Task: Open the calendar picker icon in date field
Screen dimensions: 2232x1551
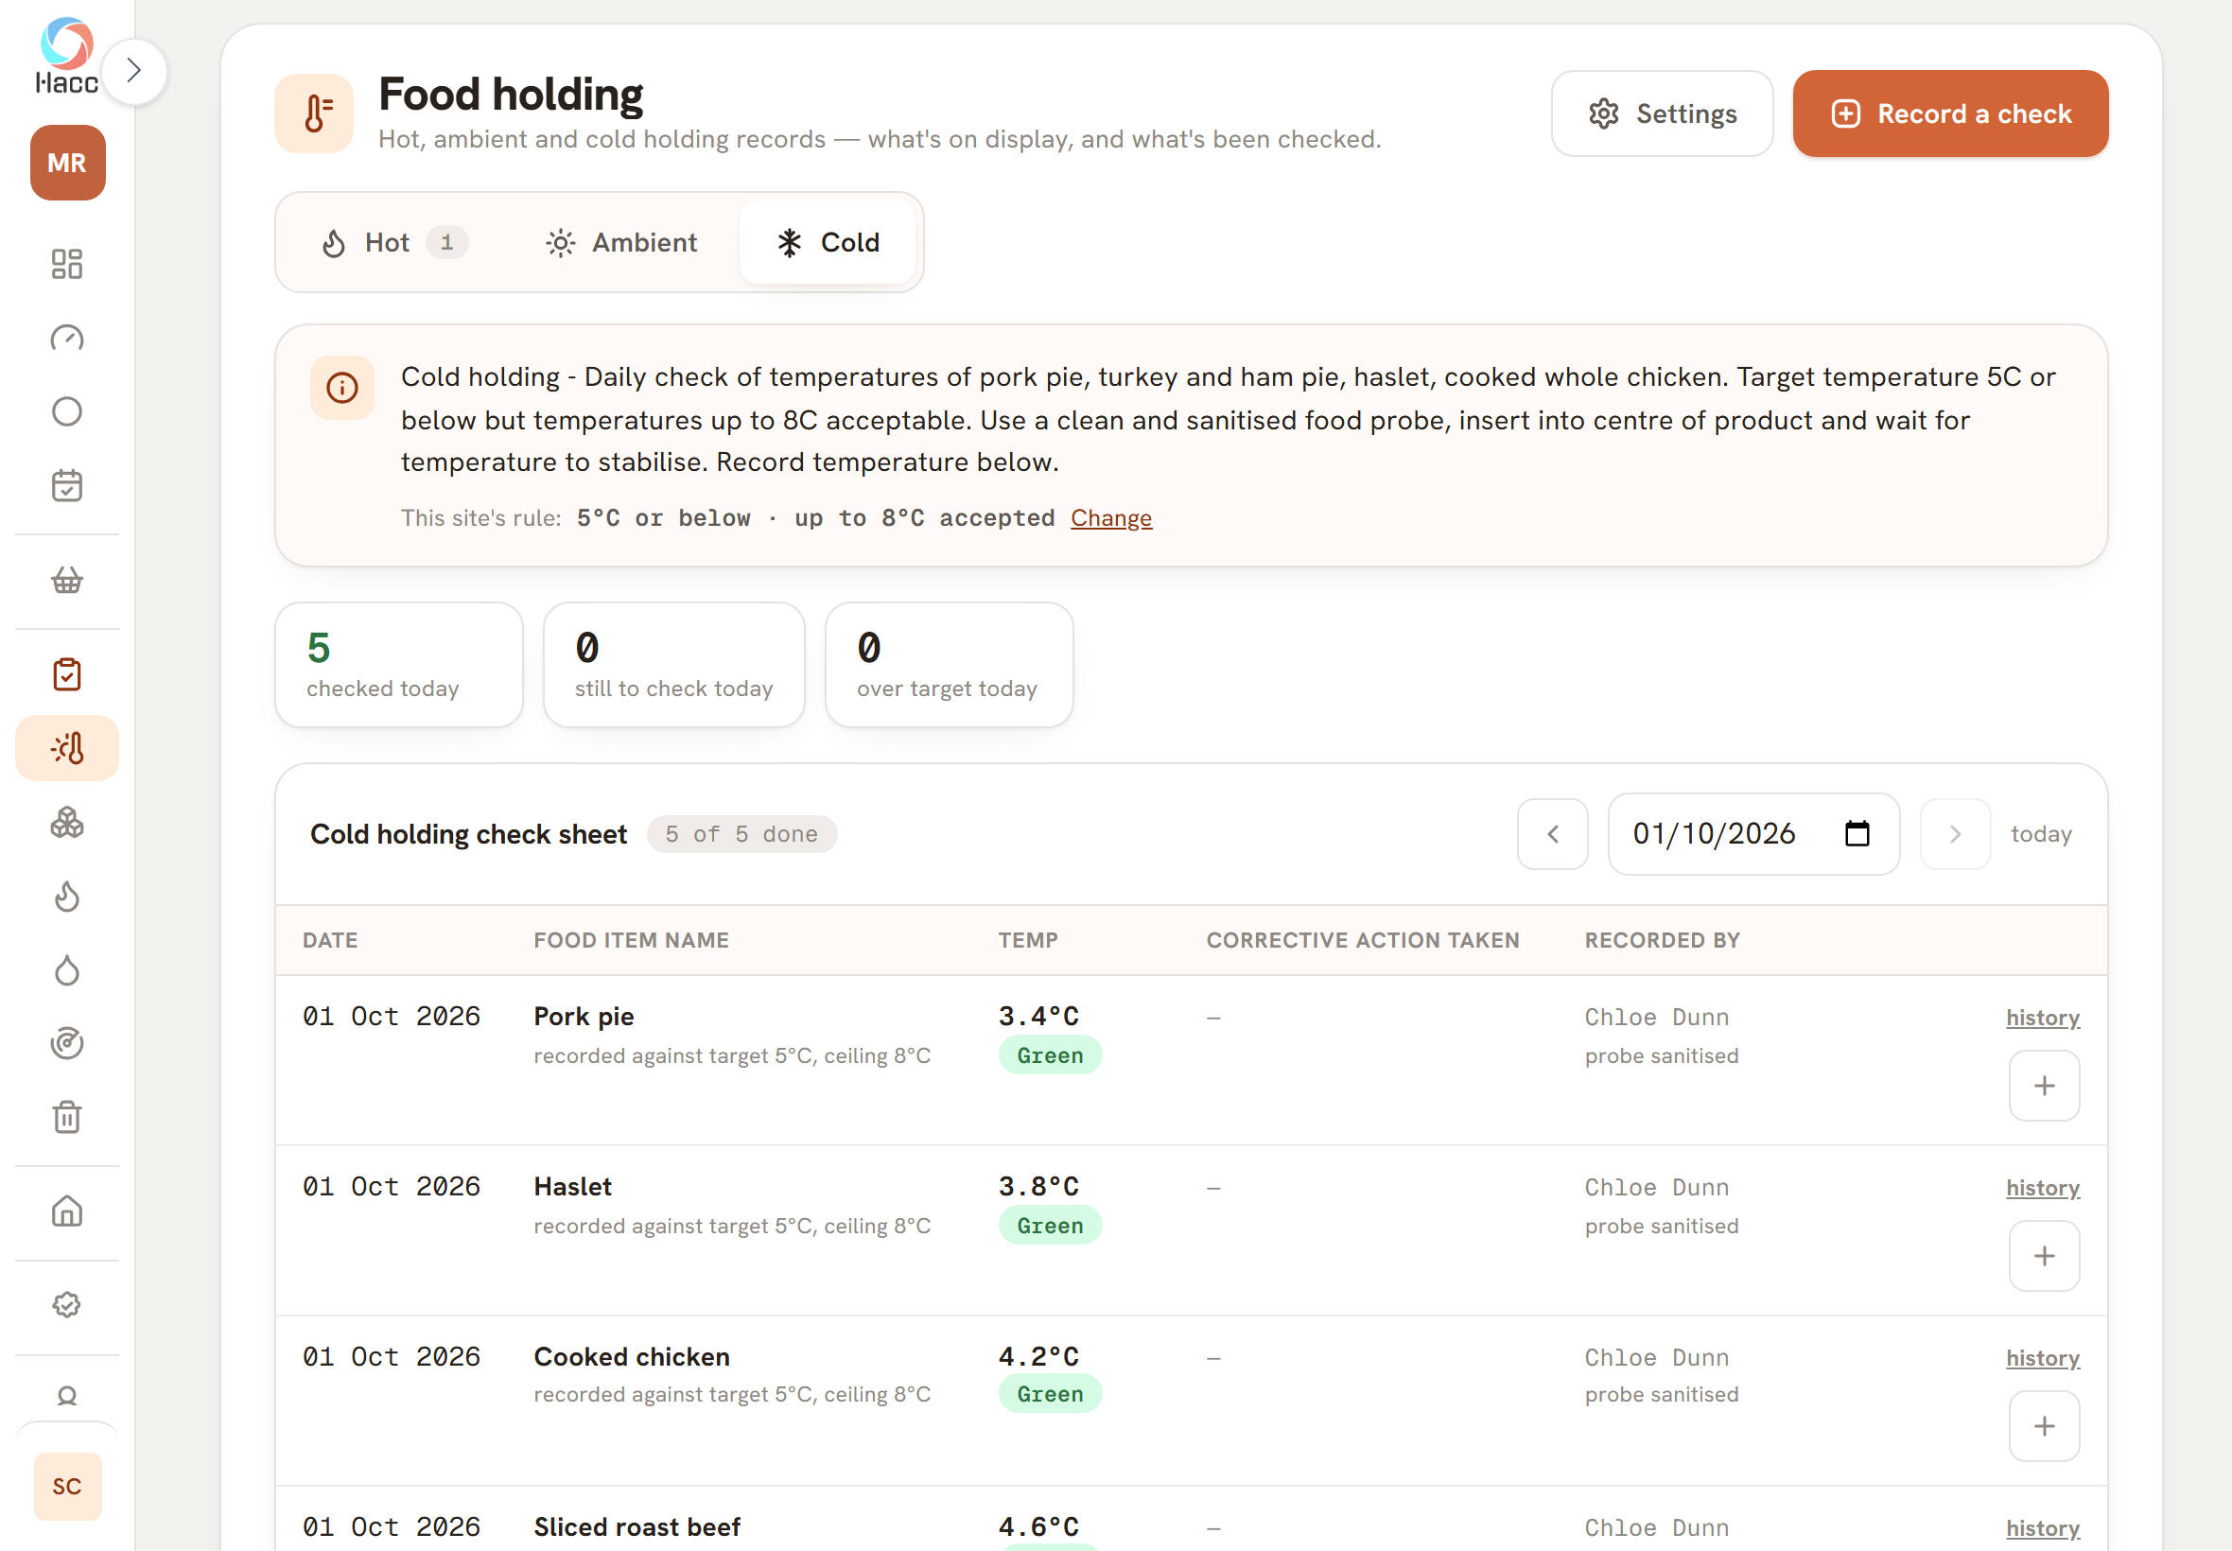Action: 1857,834
